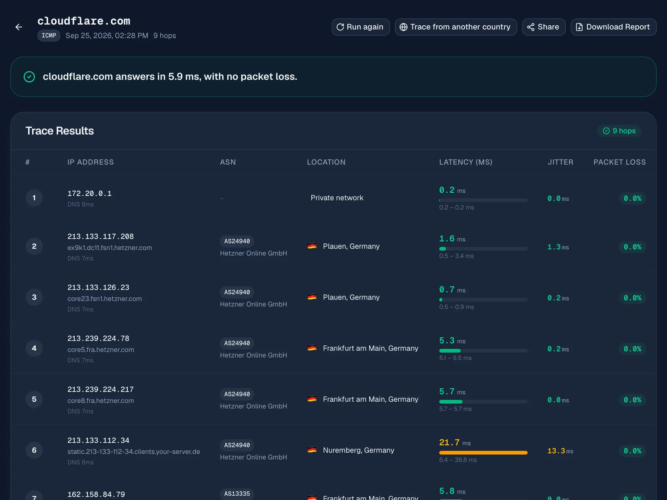The width and height of the screenshot is (667, 500).
Task: Click flag next to hop 5 Frankfurt location
Action: pos(312,399)
